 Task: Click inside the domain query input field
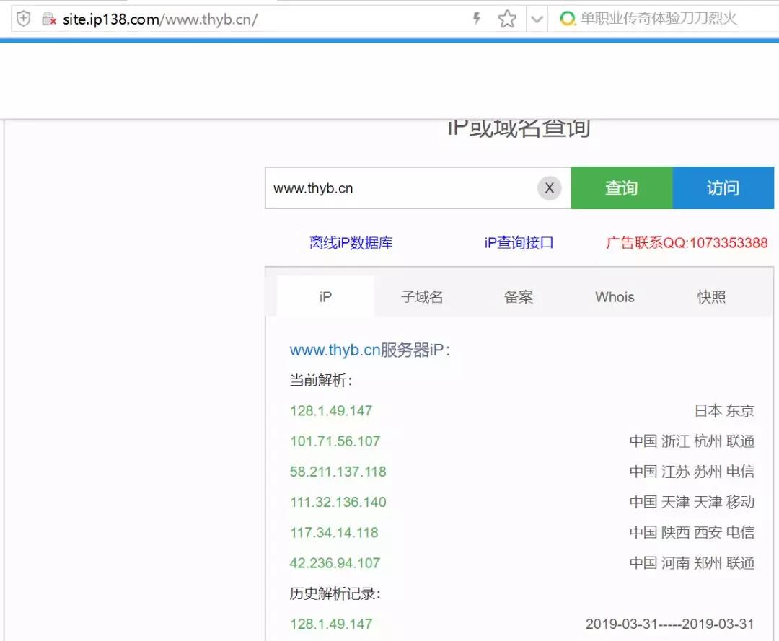pyautogui.click(x=397, y=188)
